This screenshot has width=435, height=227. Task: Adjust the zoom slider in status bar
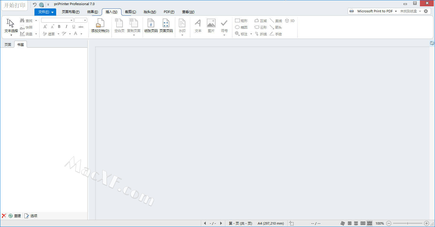coord(408,223)
